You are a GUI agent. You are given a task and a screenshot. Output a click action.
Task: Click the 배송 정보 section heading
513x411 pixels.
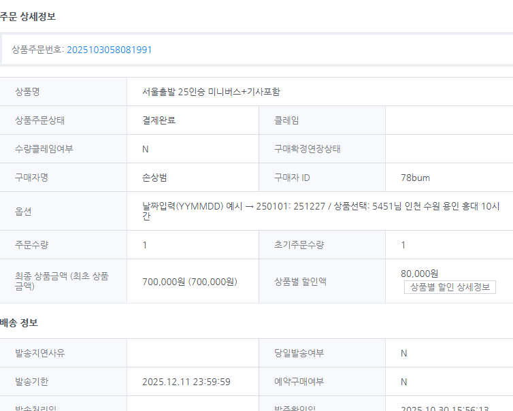tap(19, 323)
